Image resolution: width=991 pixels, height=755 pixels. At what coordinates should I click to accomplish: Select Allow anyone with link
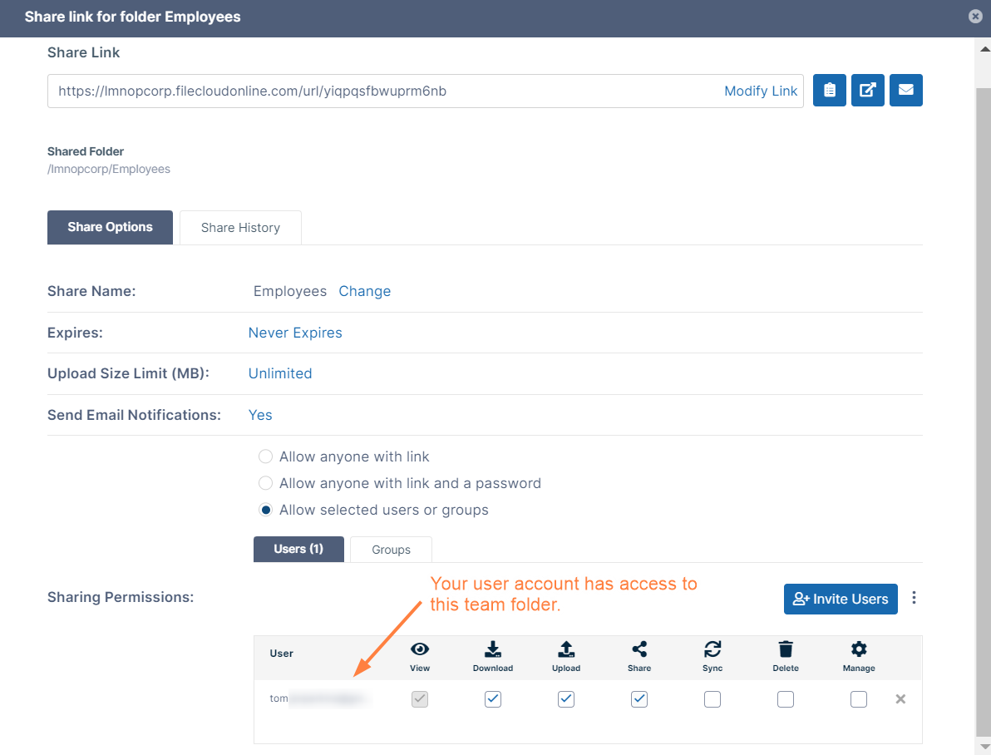tap(266, 456)
